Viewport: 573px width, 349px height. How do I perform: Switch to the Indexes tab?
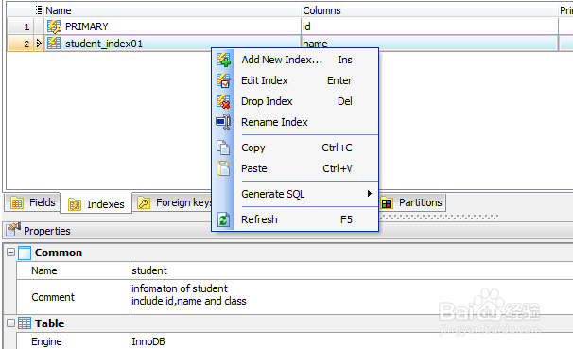tap(96, 203)
